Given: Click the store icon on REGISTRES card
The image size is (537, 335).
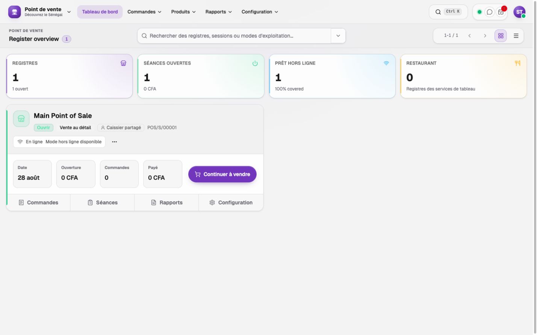Looking at the screenshot, I should pos(123,63).
